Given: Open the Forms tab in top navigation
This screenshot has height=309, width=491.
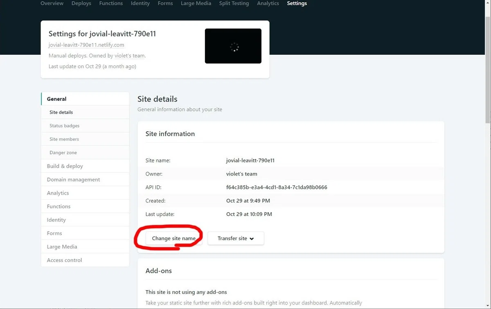Looking at the screenshot, I should pyautogui.click(x=165, y=3).
